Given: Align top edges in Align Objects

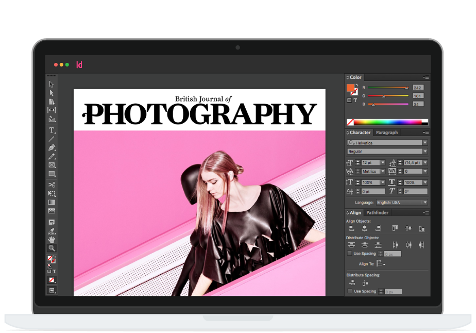Looking at the screenshot, I should tap(395, 228).
